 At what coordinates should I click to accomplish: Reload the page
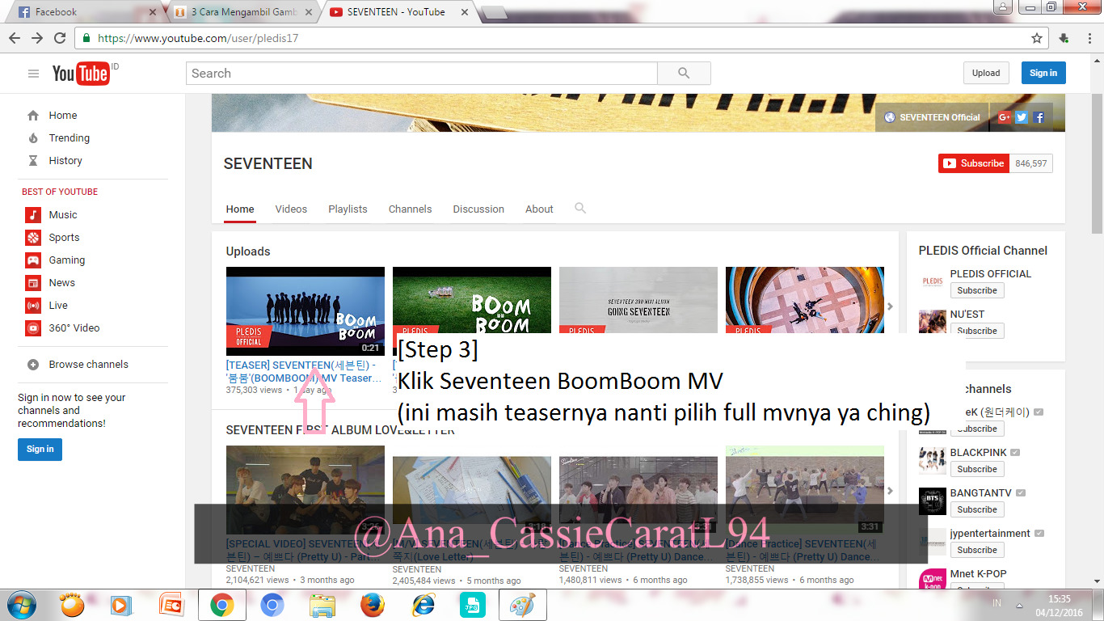click(60, 38)
